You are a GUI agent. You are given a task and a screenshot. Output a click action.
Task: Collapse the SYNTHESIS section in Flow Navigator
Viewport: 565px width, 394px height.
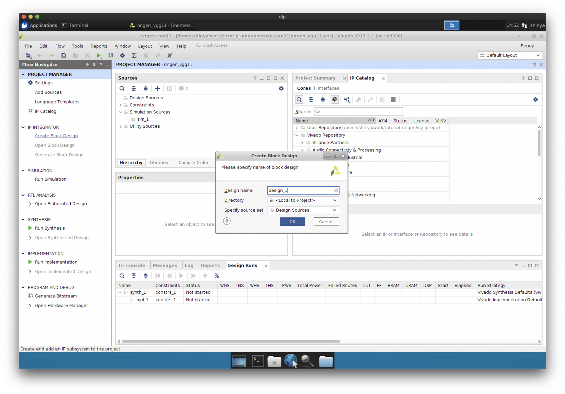coord(23,220)
